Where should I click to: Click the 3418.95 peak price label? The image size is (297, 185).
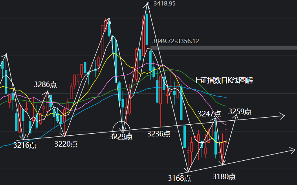tap(164, 4)
